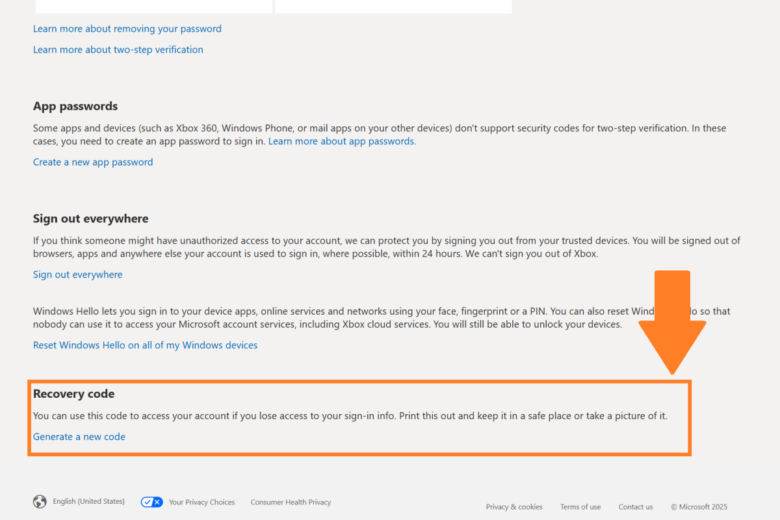The image size is (780, 520).
Task: Open 'Consumer Health Privacy' link
Action: coord(291,502)
